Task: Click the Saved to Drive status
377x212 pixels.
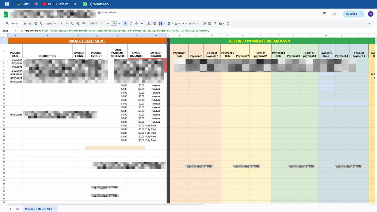Action: pos(107,13)
